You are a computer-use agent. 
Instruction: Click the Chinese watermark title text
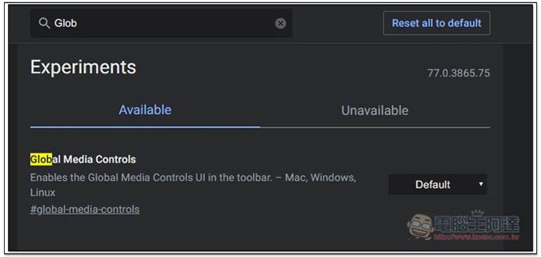tap(477, 224)
